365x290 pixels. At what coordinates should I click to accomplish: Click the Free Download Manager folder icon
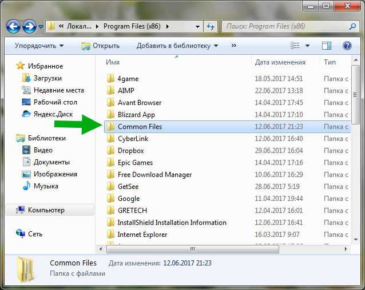click(x=110, y=175)
